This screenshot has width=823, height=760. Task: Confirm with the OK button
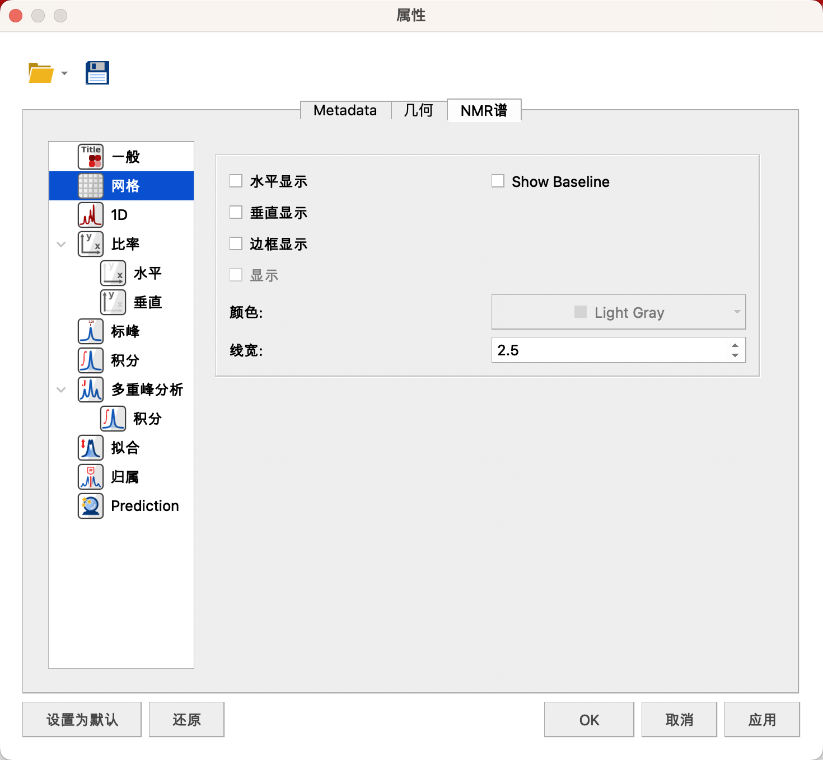pyautogui.click(x=589, y=719)
